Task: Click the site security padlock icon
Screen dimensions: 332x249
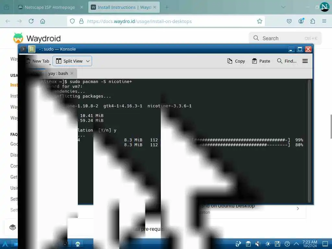Action: 81,21
